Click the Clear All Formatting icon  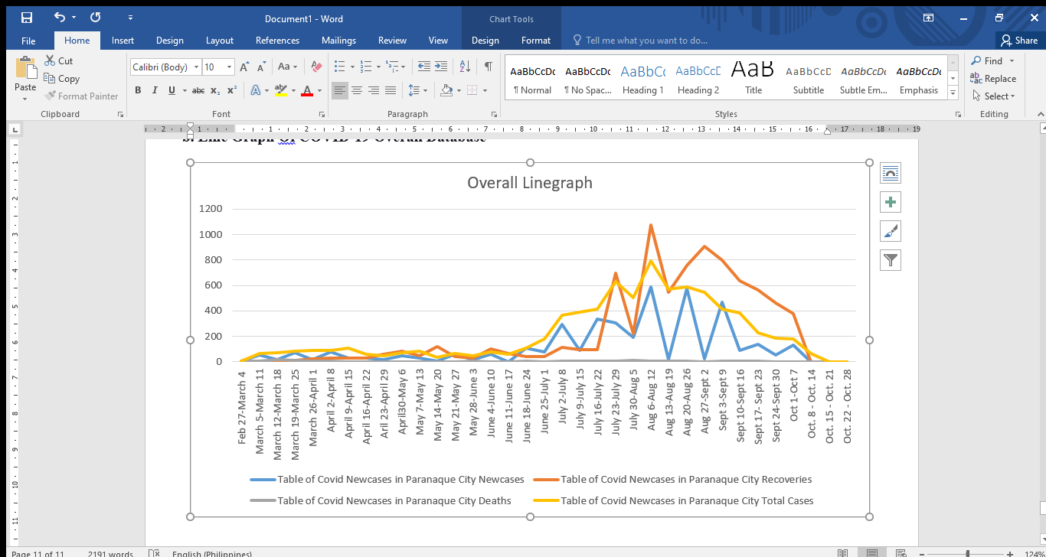point(316,67)
